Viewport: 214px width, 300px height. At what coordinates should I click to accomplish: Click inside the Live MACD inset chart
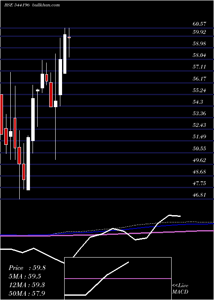point(118,279)
